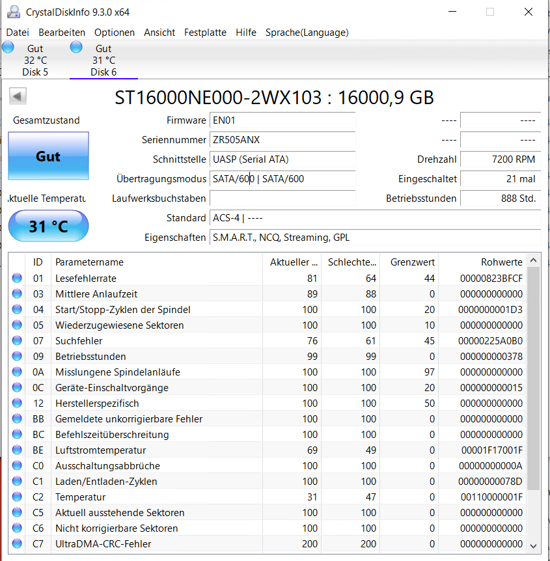
Task: Click status orb of Laden/Entladen-Zyklen row
Action: 17,481
